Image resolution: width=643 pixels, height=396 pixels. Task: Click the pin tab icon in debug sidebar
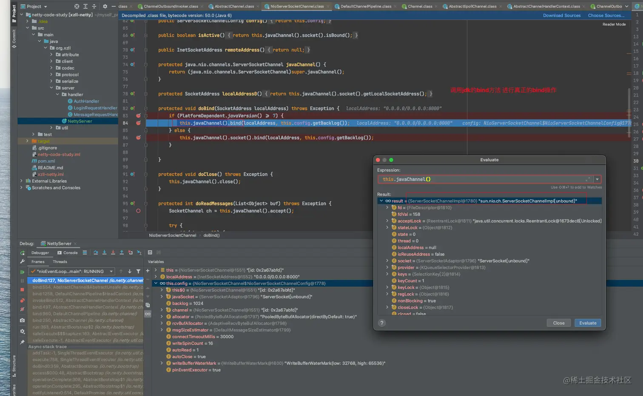coord(23,342)
